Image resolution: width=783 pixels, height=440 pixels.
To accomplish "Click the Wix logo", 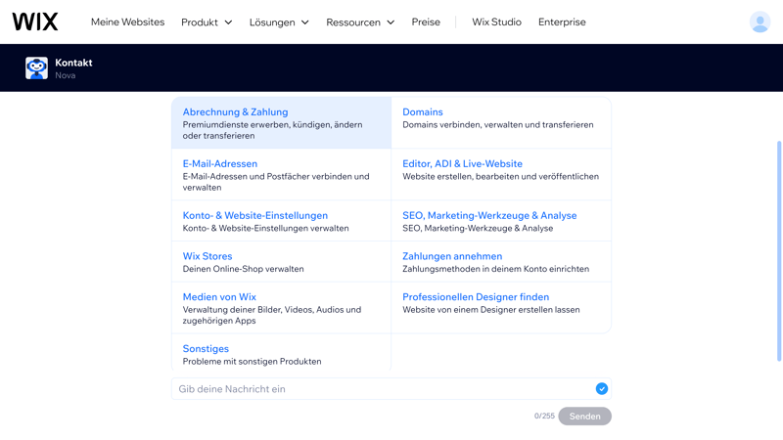I will 35,22.
